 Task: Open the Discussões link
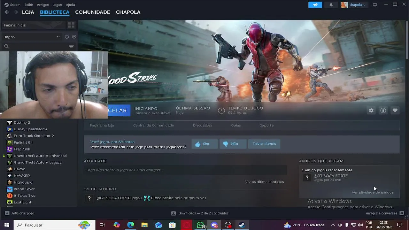click(203, 125)
